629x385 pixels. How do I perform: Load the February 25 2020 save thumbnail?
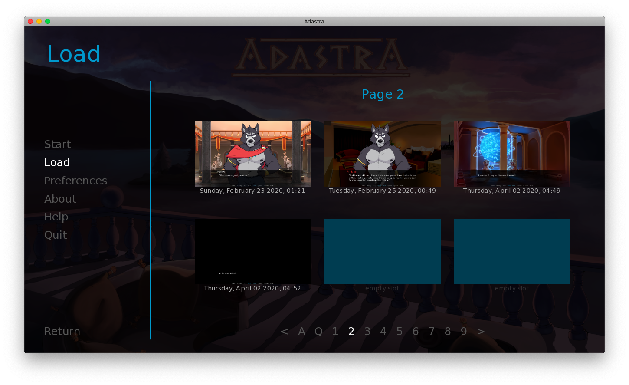(382, 154)
